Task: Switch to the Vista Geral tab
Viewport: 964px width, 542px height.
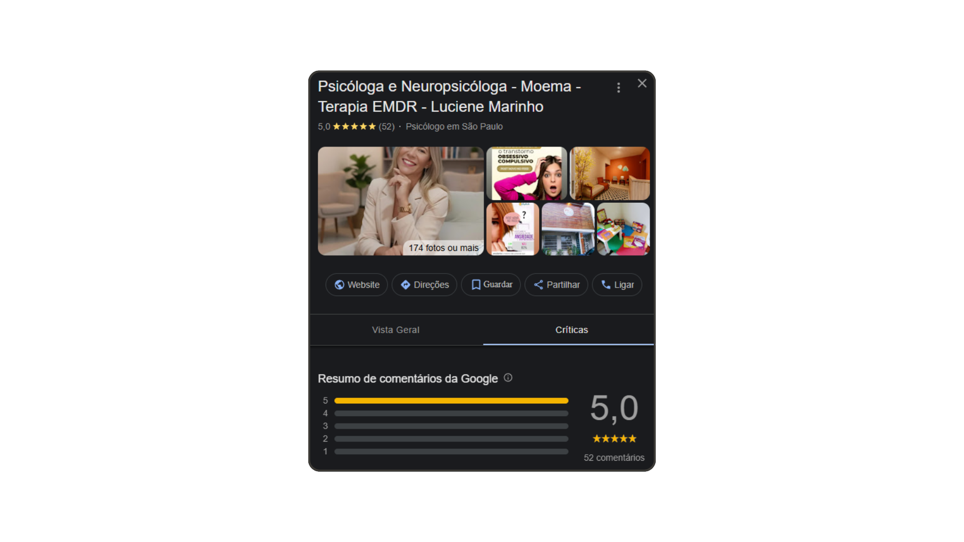Action: tap(396, 330)
